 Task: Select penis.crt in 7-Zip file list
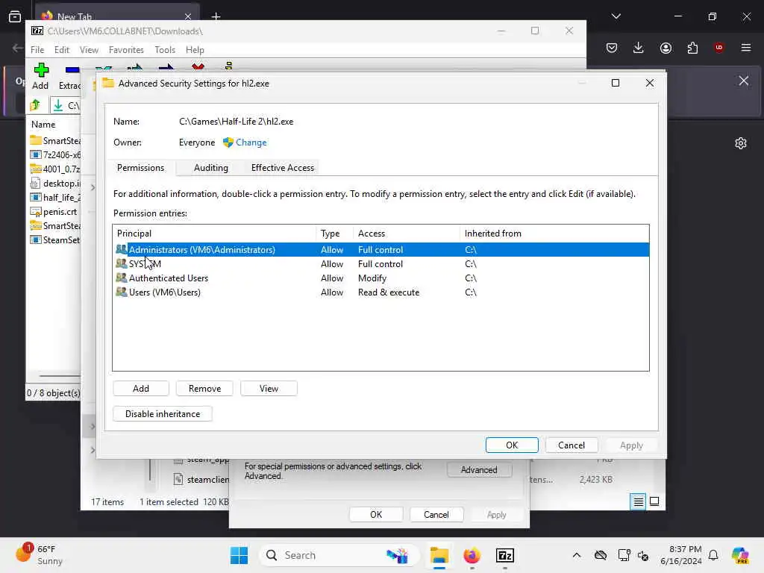(54, 211)
